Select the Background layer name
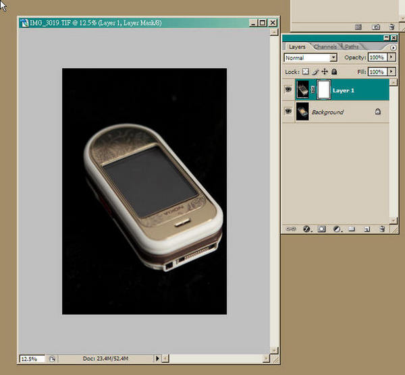 click(x=327, y=112)
